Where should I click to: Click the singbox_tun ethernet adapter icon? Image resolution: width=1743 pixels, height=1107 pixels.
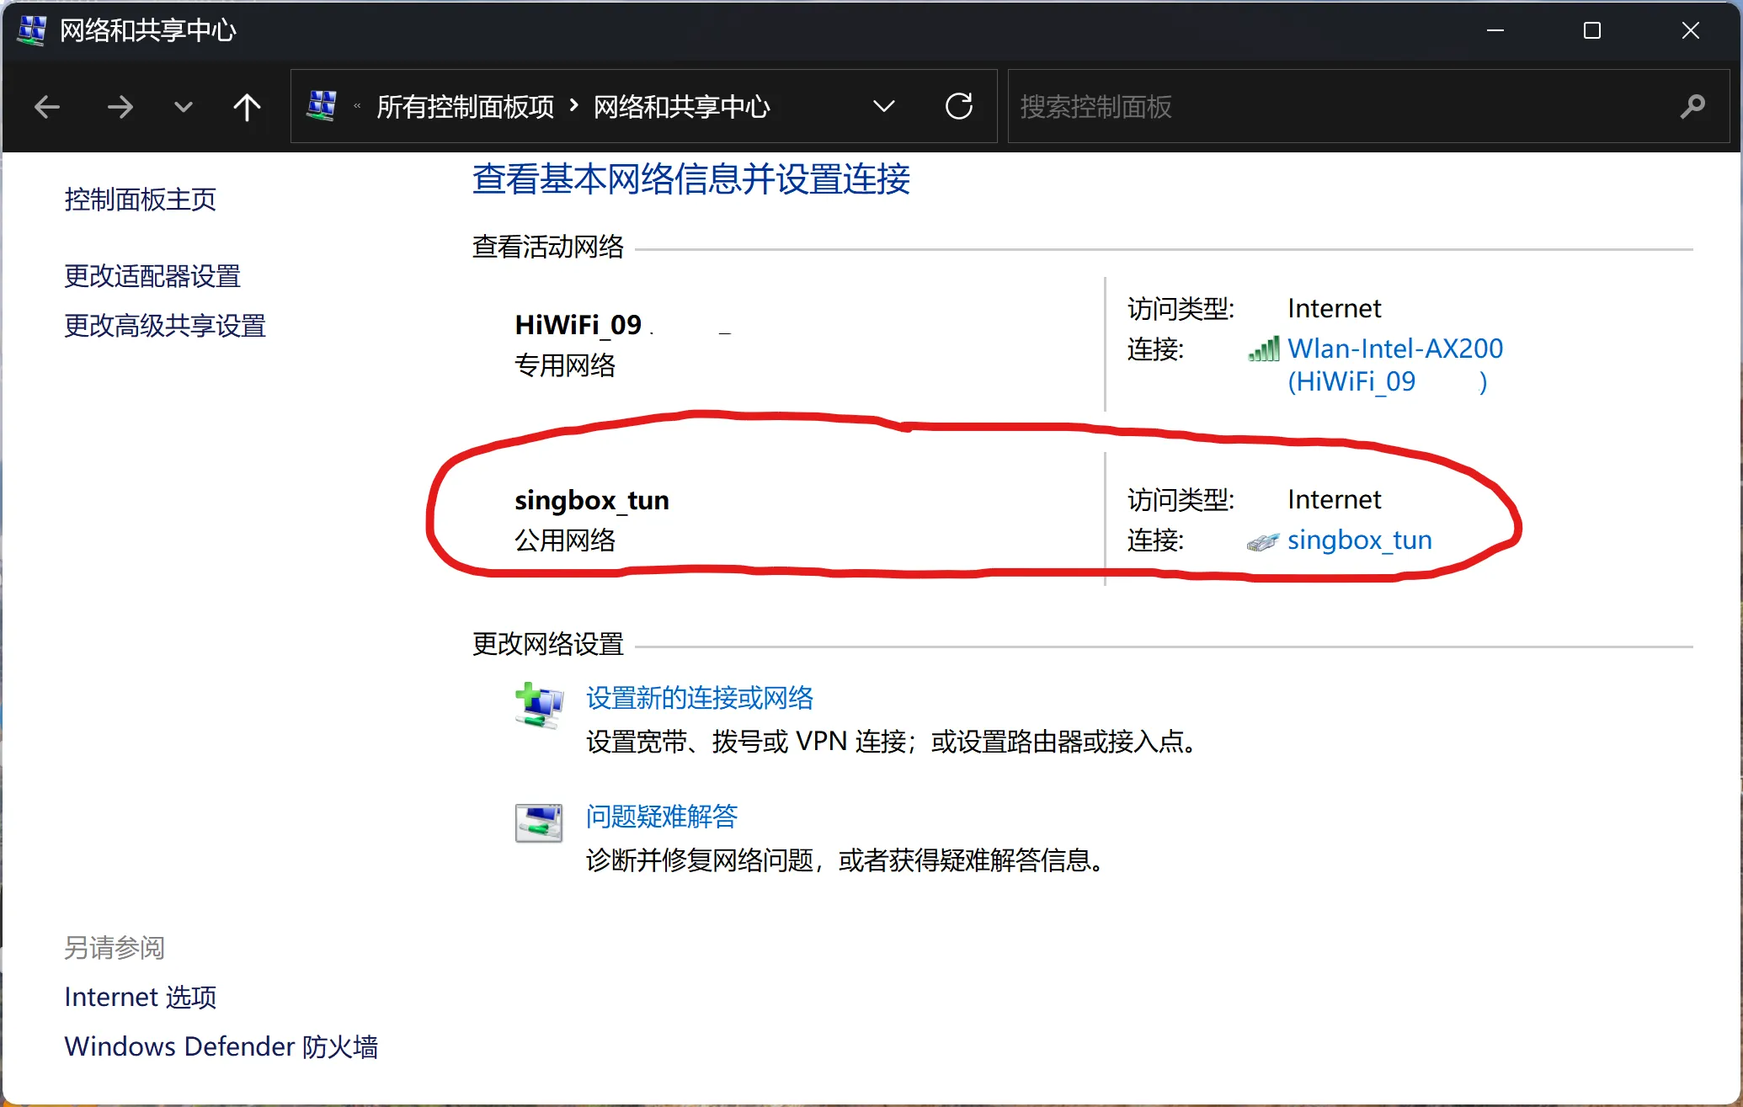1262,542
